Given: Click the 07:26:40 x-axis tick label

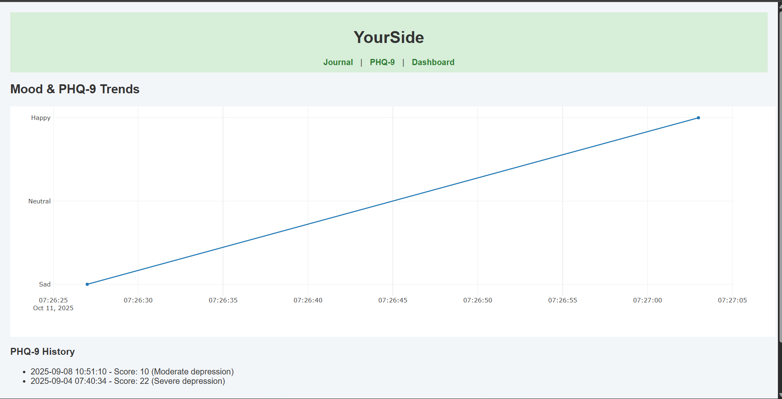Looking at the screenshot, I should (x=308, y=300).
